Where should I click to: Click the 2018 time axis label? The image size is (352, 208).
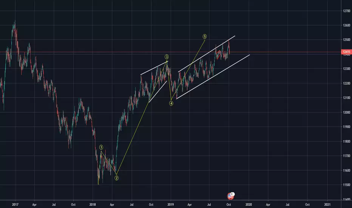[x=93, y=204]
